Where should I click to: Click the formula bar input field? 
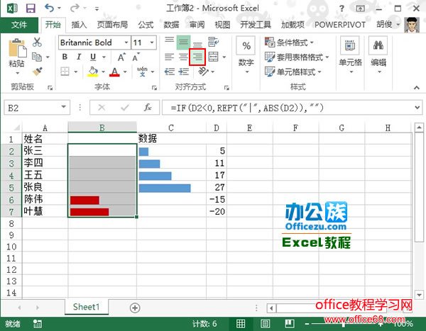point(288,108)
